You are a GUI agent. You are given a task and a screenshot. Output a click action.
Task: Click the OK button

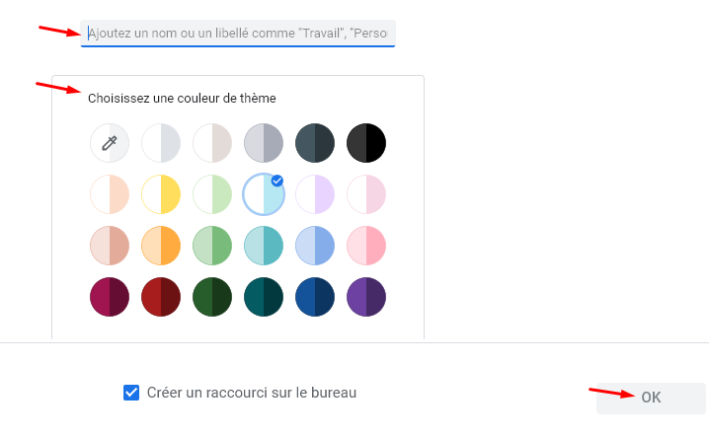pos(651,398)
